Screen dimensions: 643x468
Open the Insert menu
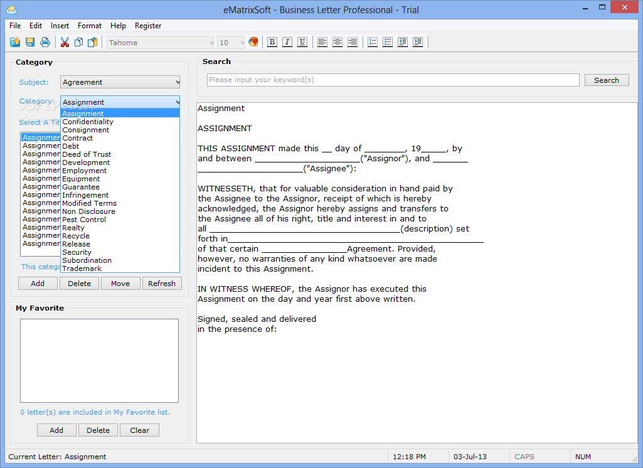click(x=60, y=26)
